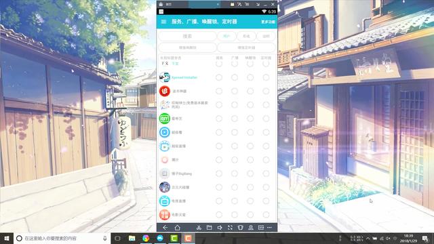The image size is (434, 244).
Task: Click the emulator volume speaker icon
Action: 220,228
